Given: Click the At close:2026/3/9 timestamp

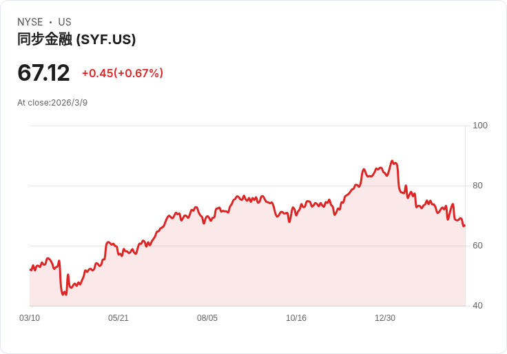Looking at the screenshot, I should point(52,103).
